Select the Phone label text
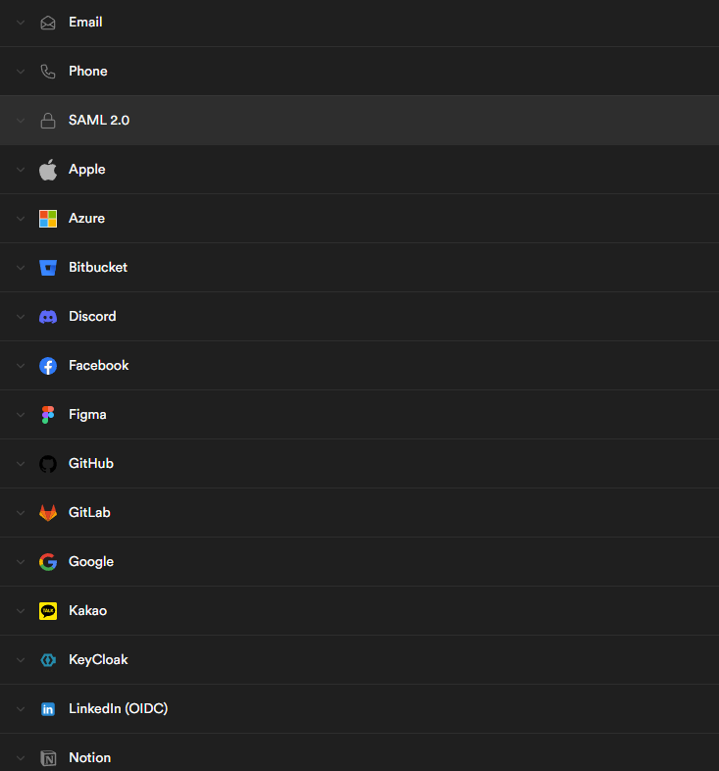The width and height of the screenshot is (719, 771). (x=88, y=72)
